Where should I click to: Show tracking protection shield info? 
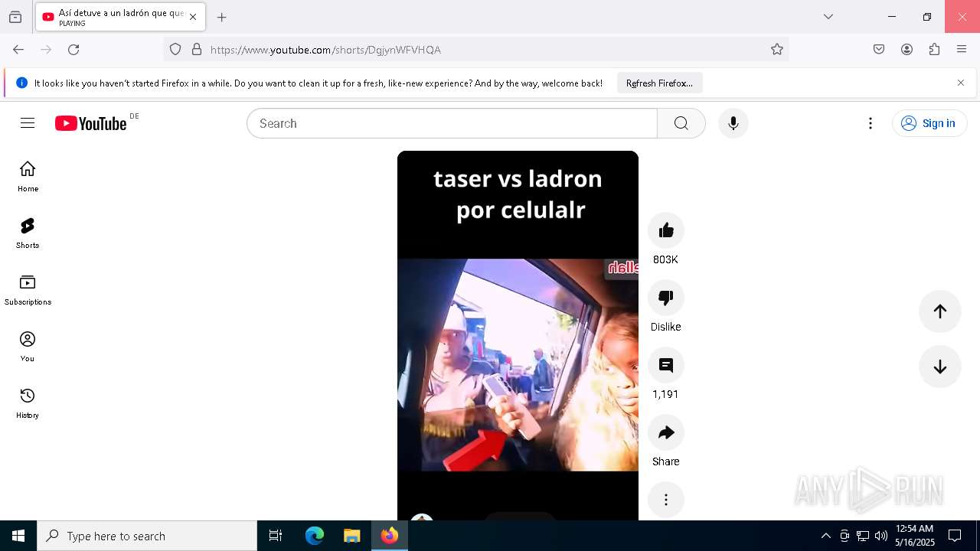coord(175,50)
